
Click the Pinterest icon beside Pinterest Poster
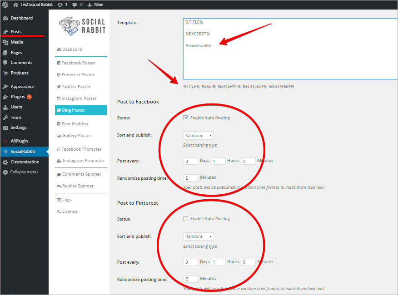point(59,75)
